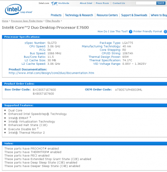Click the Bus/Core Ratio label
This screenshot has height=172, width=167.
[35, 57]
